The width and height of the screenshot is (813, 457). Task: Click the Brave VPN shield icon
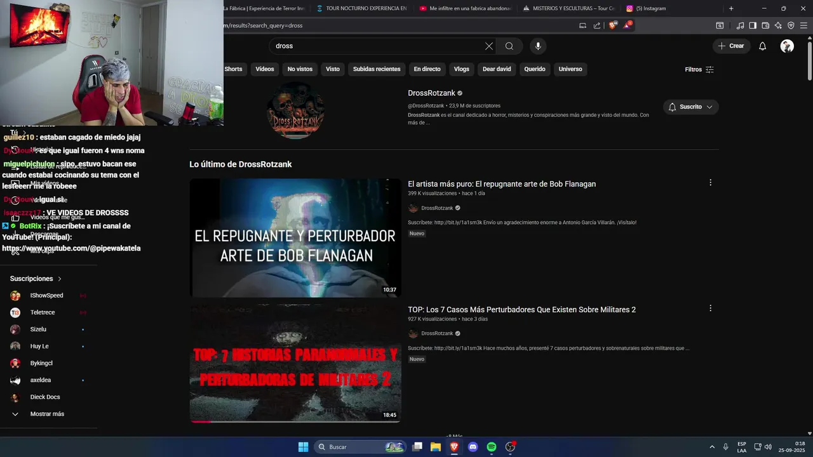point(791,25)
